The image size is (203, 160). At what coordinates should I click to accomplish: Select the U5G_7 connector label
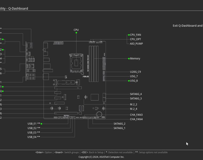(134, 76)
